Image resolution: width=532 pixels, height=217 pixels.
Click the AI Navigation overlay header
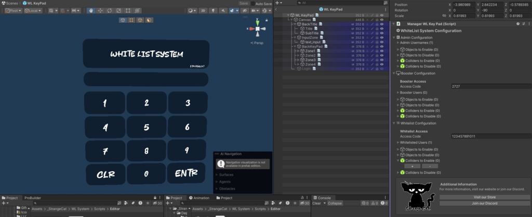point(243,154)
